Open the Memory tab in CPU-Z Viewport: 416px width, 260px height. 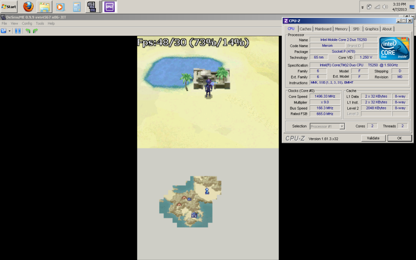pyautogui.click(x=341, y=29)
